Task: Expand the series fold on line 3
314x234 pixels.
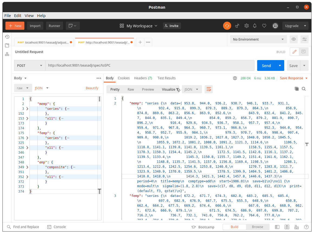Action: (x=27, y=109)
